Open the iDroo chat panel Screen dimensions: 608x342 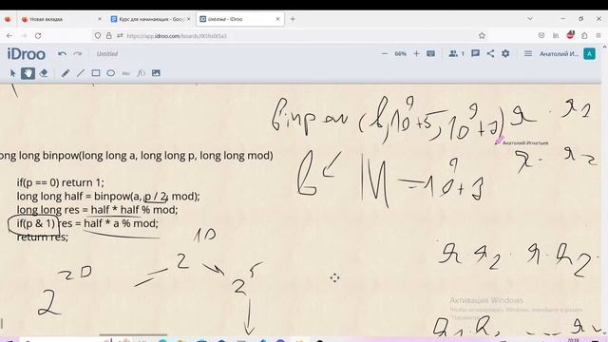click(475, 53)
